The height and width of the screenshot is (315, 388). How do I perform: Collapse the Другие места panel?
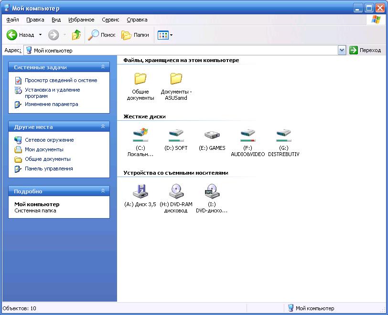103,127
